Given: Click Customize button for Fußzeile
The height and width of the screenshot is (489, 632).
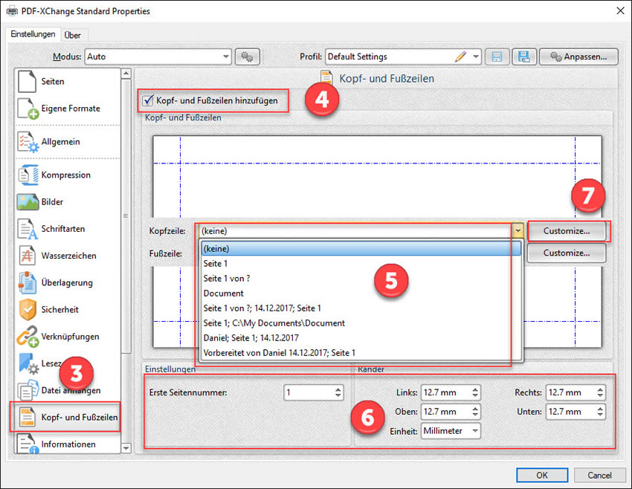Looking at the screenshot, I should [x=567, y=253].
